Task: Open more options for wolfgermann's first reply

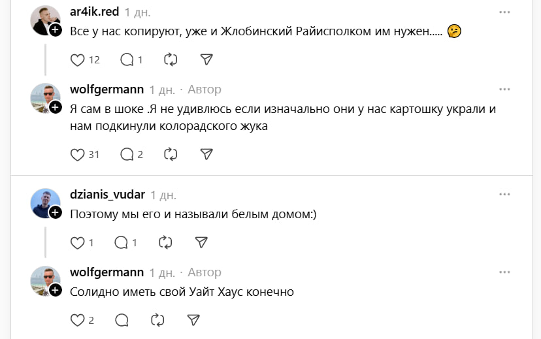Action: [x=504, y=89]
